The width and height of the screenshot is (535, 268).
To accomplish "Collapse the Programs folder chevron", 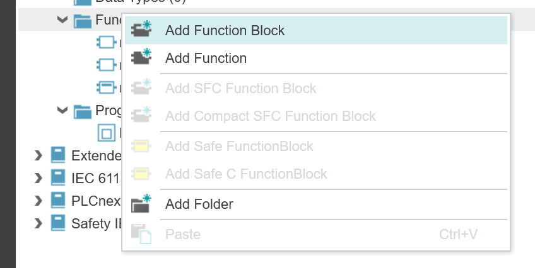I will click(62, 110).
